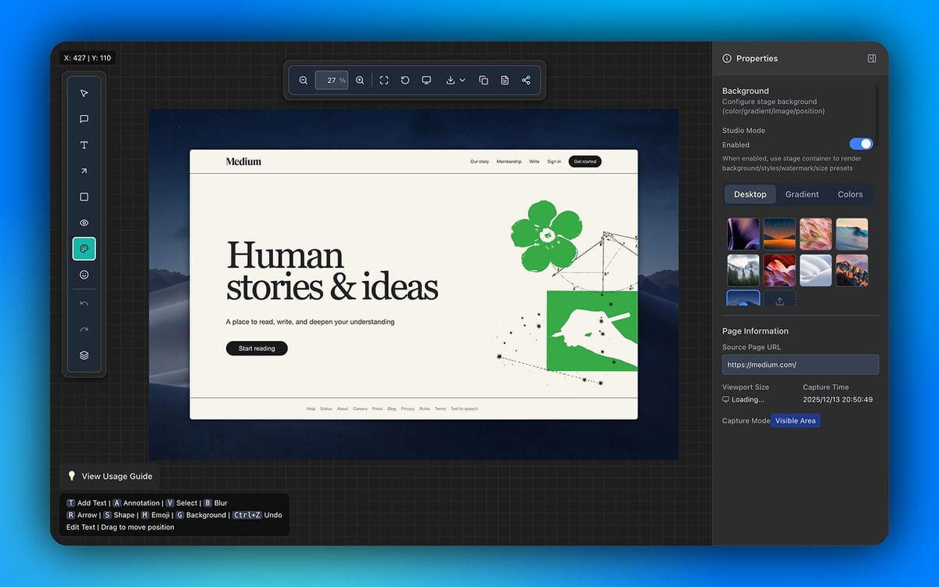Pick the Add Text tool
Screen dimensions: 939x587
click(84, 146)
